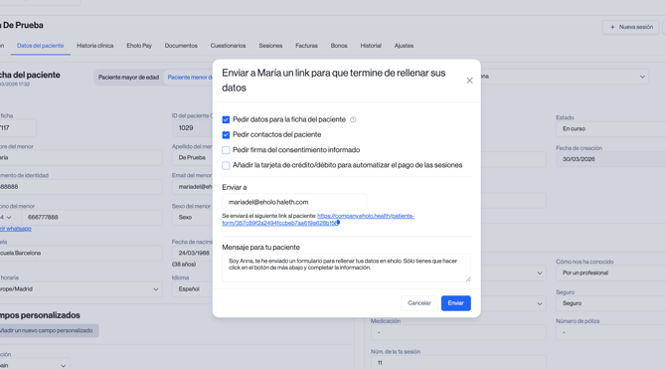This screenshot has width=666, height=369.
Task: Open the Bonos tab
Action: point(339,46)
